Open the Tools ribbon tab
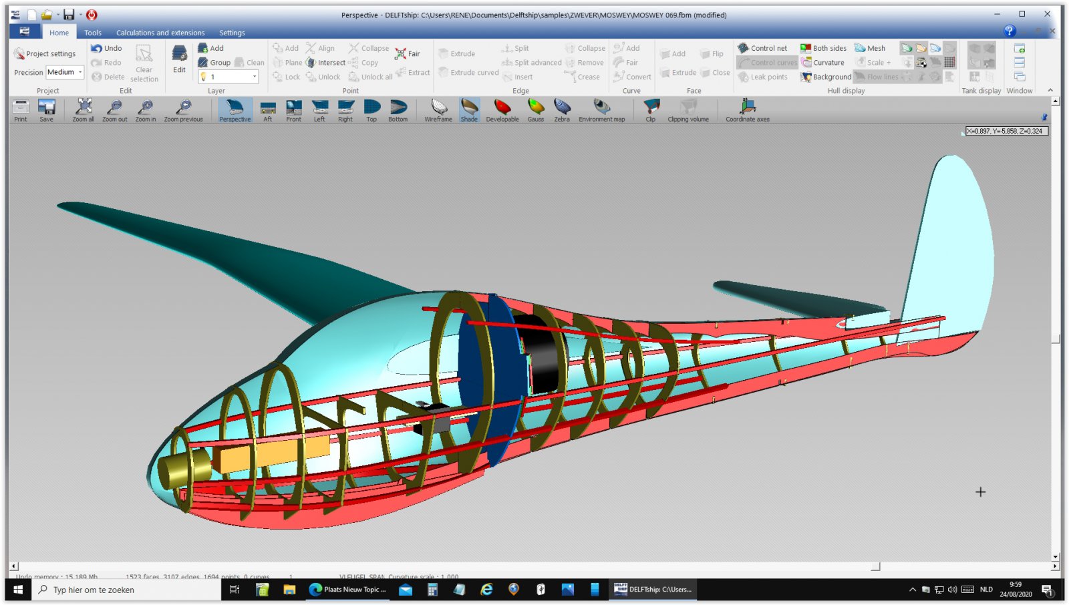 pyautogui.click(x=93, y=32)
